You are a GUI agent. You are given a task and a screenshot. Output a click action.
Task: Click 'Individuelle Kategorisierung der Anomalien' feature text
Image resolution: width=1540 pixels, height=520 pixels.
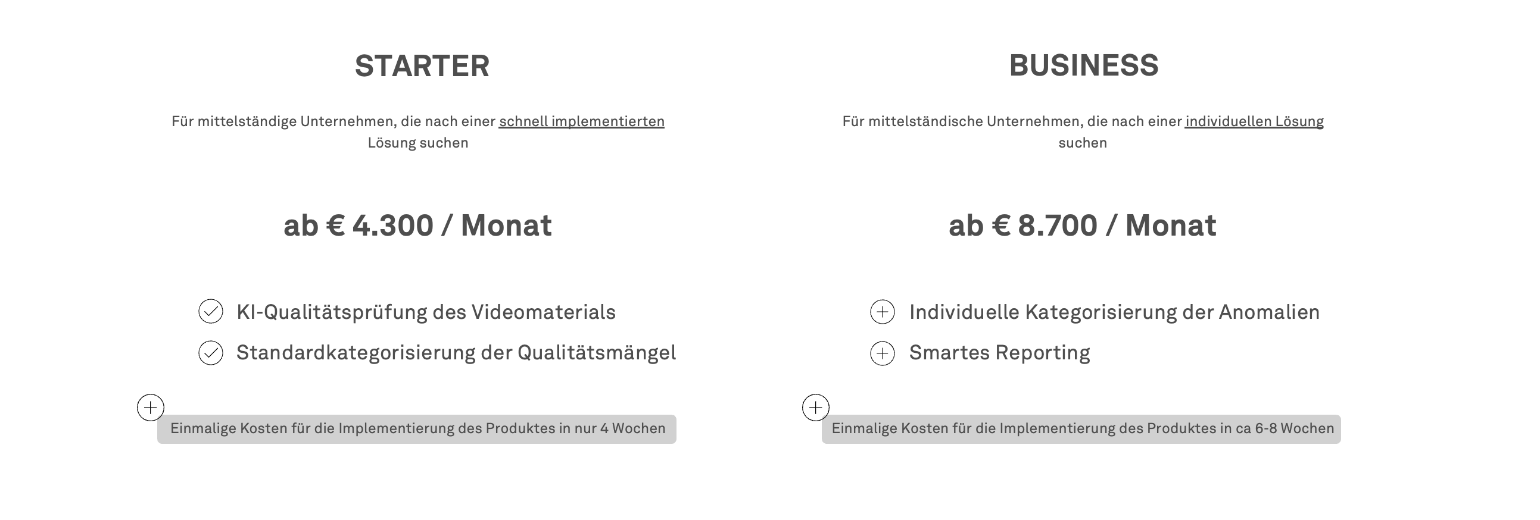coord(1114,312)
